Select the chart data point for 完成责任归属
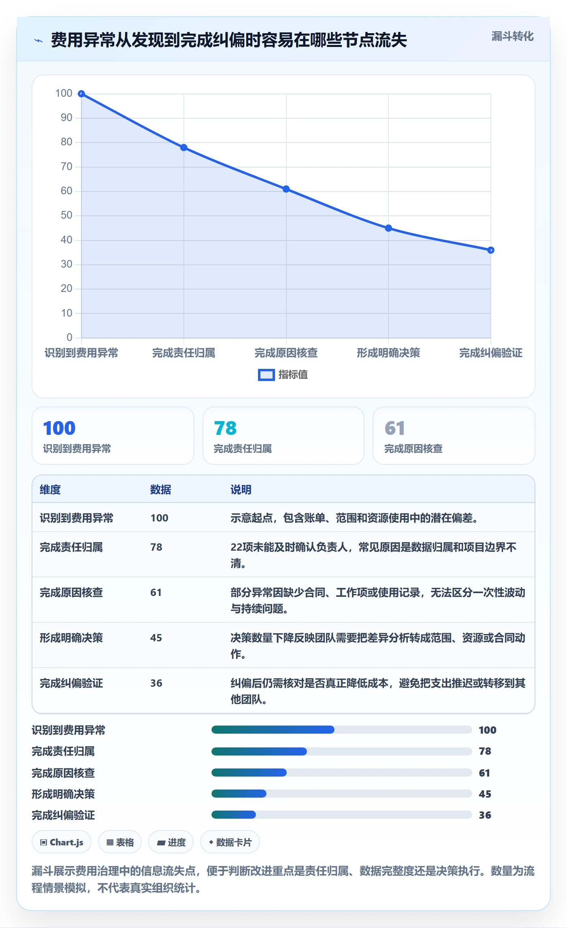Image resolution: width=567 pixels, height=928 pixels. click(x=184, y=147)
